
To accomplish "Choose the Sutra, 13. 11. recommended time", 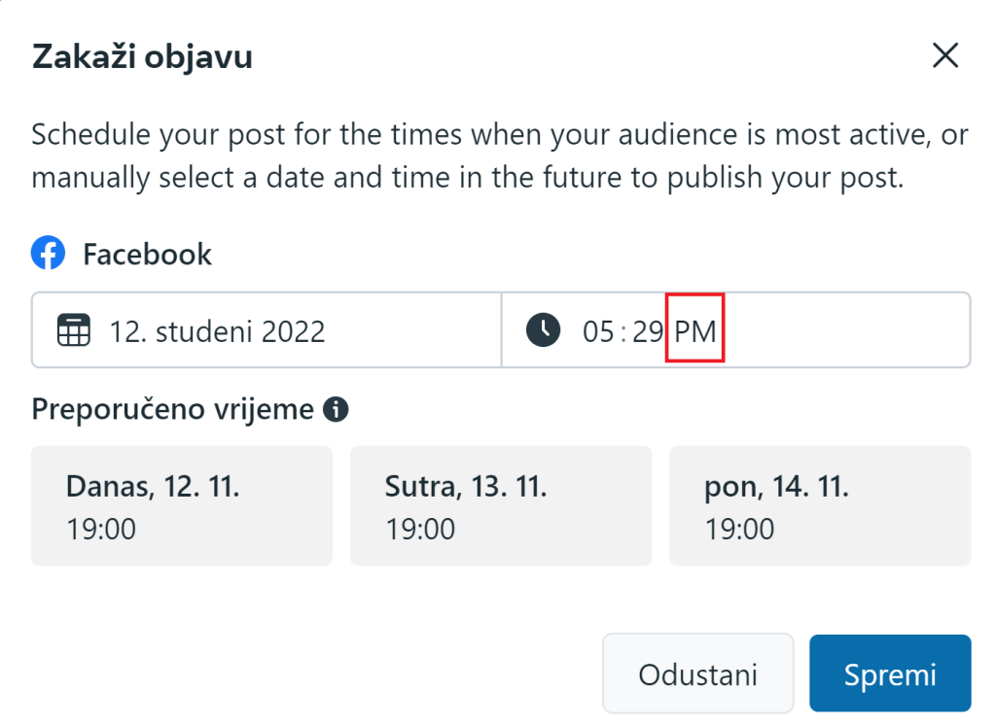I will pos(500,506).
